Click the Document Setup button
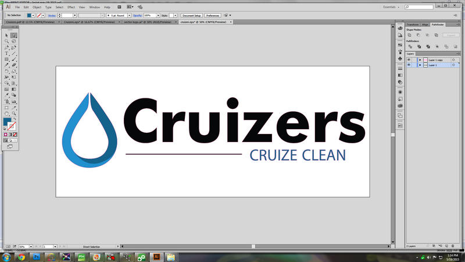 192,16
